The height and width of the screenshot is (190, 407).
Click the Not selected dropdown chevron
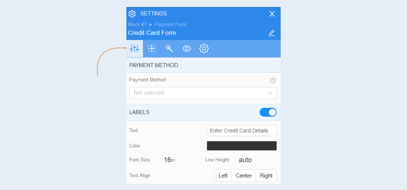(270, 93)
